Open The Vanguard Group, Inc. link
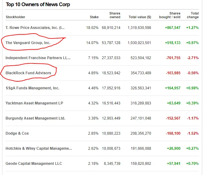 click(x=28, y=43)
